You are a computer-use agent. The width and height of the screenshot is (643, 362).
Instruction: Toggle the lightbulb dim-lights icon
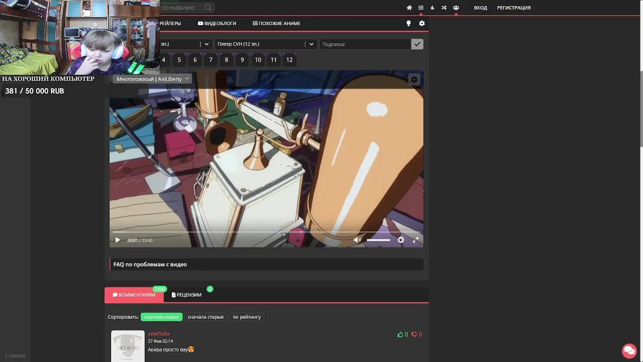click(408, 23)
